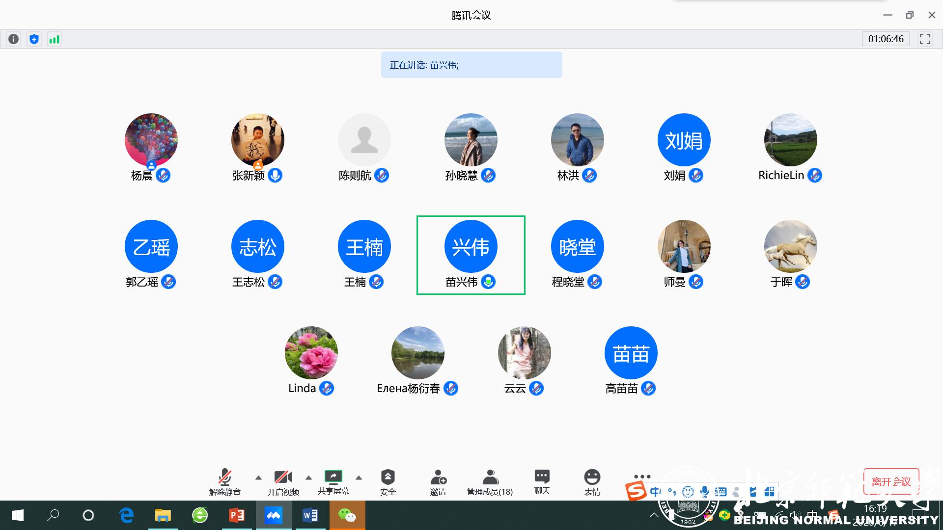Expand audio options arrow beside 解除静音
Screen dimensions: 943x530
click(258, 477)
